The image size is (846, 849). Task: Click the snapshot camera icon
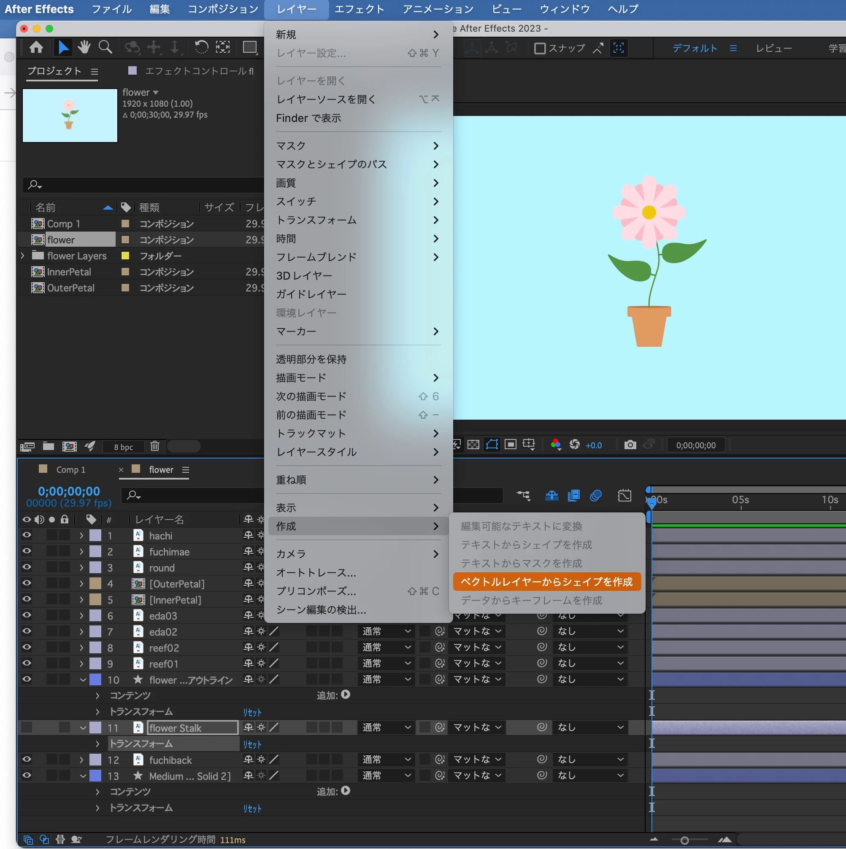click(630, 445)
